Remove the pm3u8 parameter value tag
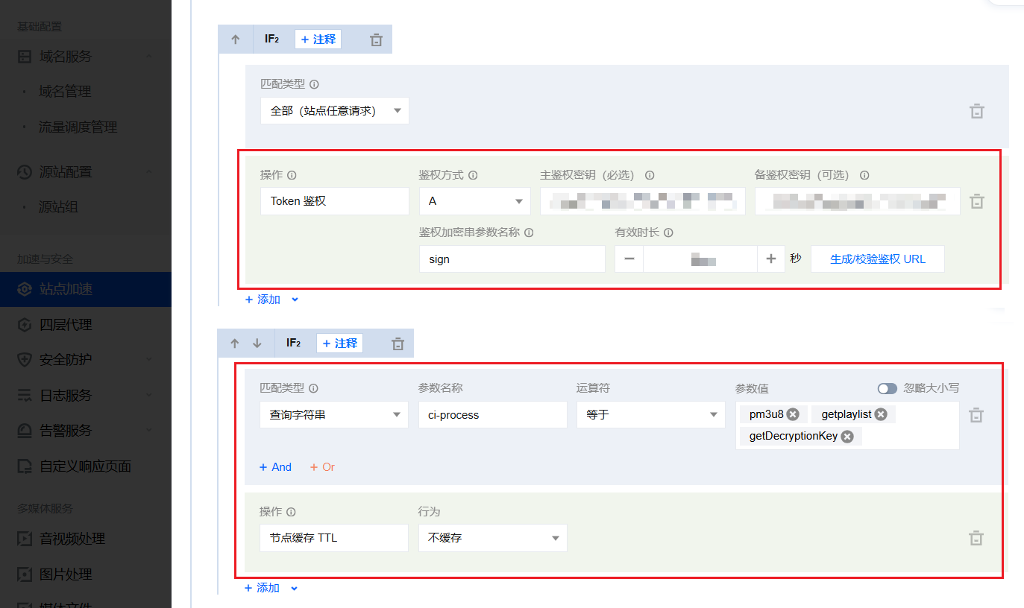Screen dimensions: 1024x608 point(793,414)
